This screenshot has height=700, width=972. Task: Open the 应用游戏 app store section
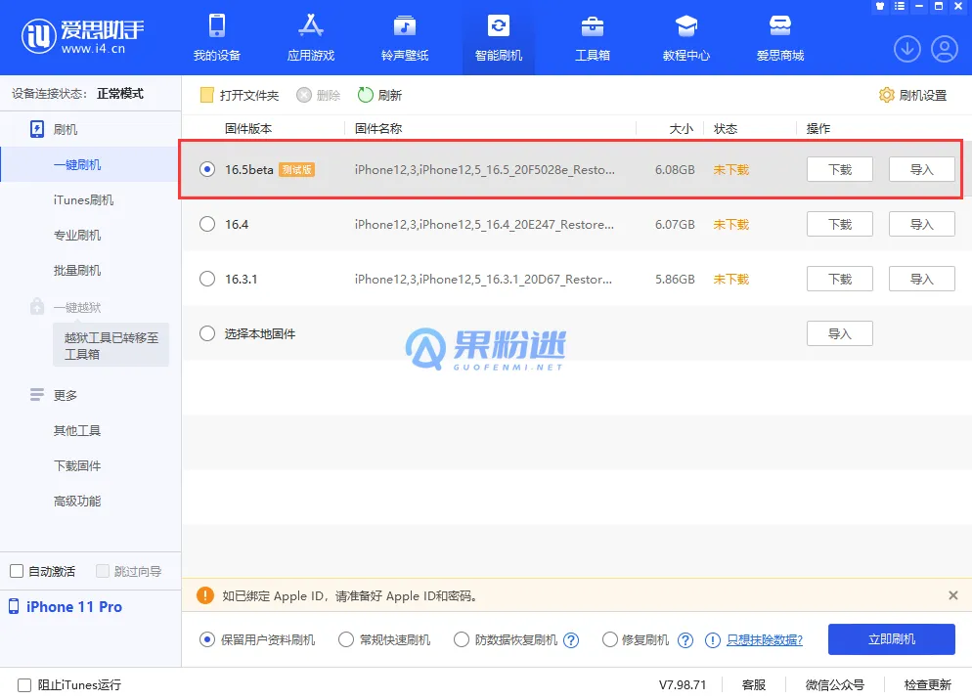pyautogui.click(x=310, y=37)
